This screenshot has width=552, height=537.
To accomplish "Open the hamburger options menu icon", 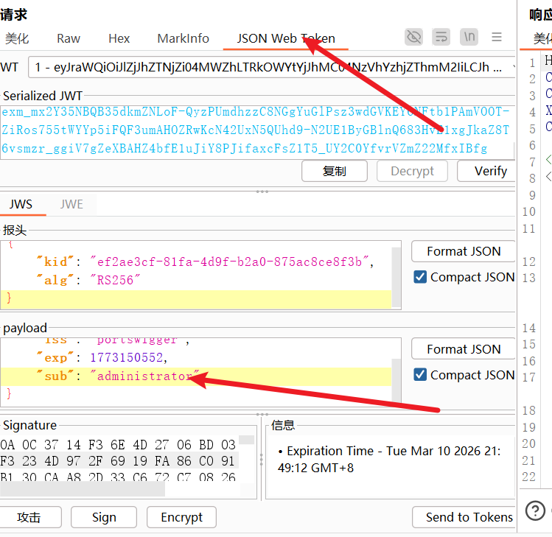I will coord(497,37).
